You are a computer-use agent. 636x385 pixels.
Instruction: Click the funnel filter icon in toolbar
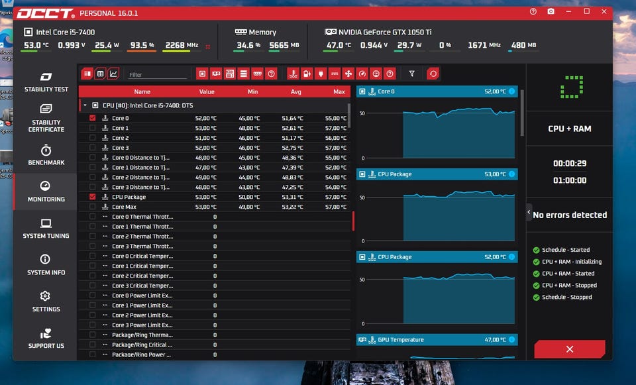[411, 74]
